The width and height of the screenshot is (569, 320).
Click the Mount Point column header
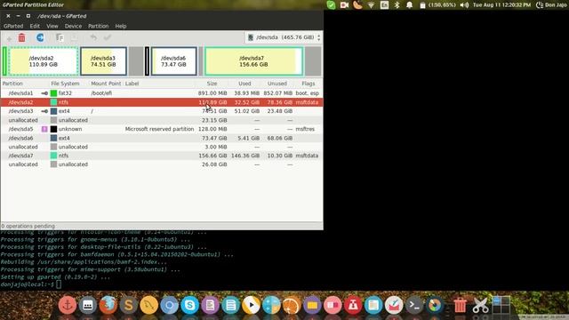[106, 84]
